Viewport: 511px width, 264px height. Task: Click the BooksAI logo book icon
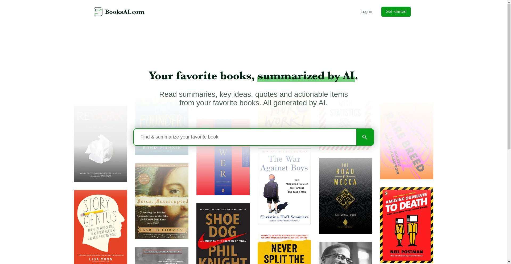coord(98,12)
